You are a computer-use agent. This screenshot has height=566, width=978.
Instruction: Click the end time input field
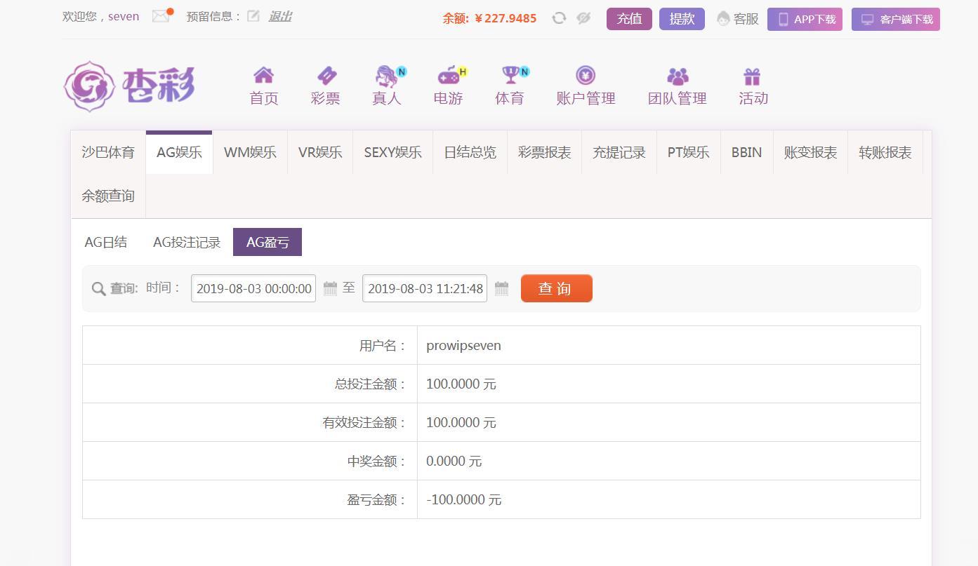425,288
